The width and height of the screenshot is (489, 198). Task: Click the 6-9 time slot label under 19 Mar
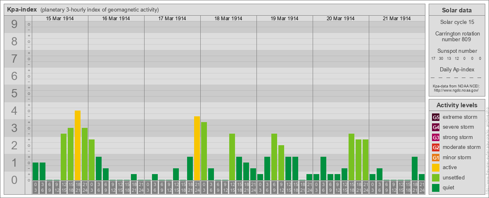(274, 187)
